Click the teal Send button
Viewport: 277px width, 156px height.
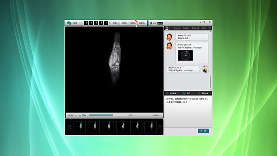[203, 131]
